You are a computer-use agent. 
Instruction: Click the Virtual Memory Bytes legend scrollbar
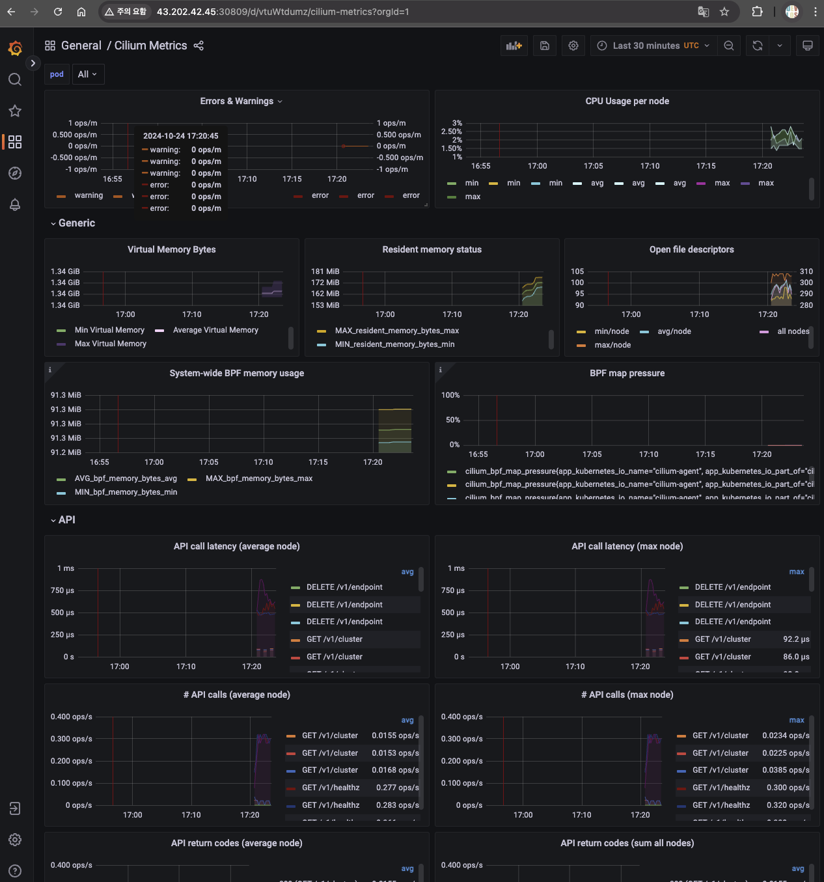(x=291, y=338)
